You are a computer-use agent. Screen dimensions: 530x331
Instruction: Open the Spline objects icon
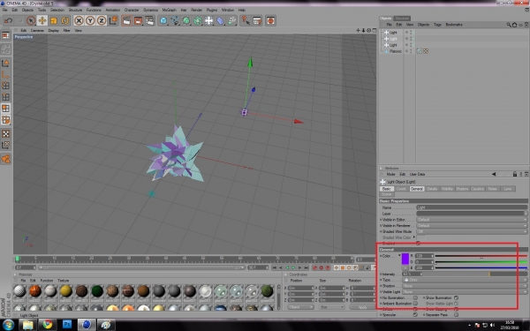(x=175, y=20)
